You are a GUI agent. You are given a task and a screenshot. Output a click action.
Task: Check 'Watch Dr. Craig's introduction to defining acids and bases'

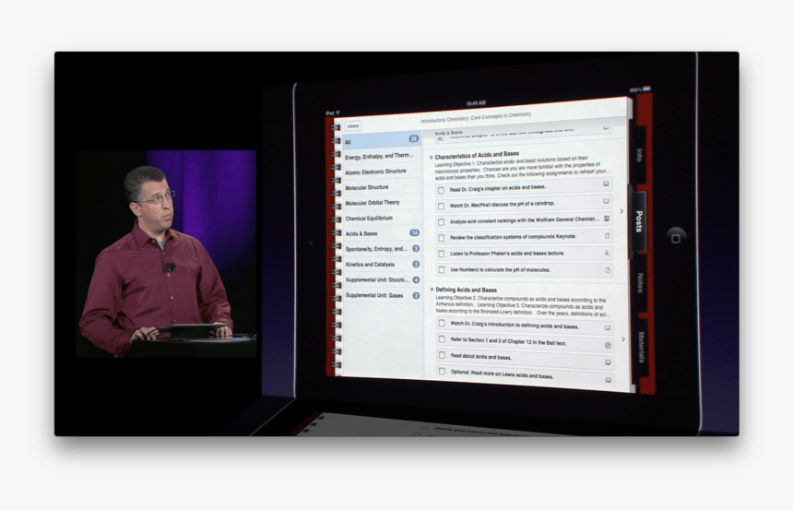[442, 324]
